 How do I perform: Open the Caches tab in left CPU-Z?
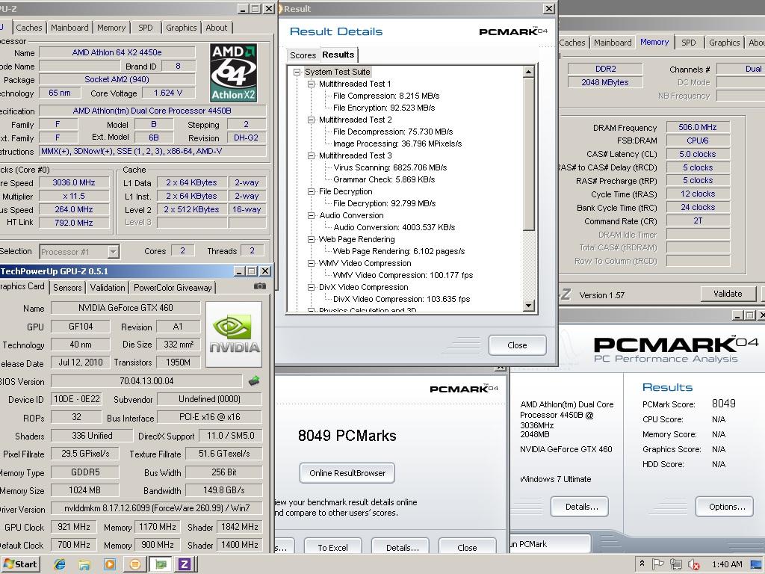(x=29, y=28)
